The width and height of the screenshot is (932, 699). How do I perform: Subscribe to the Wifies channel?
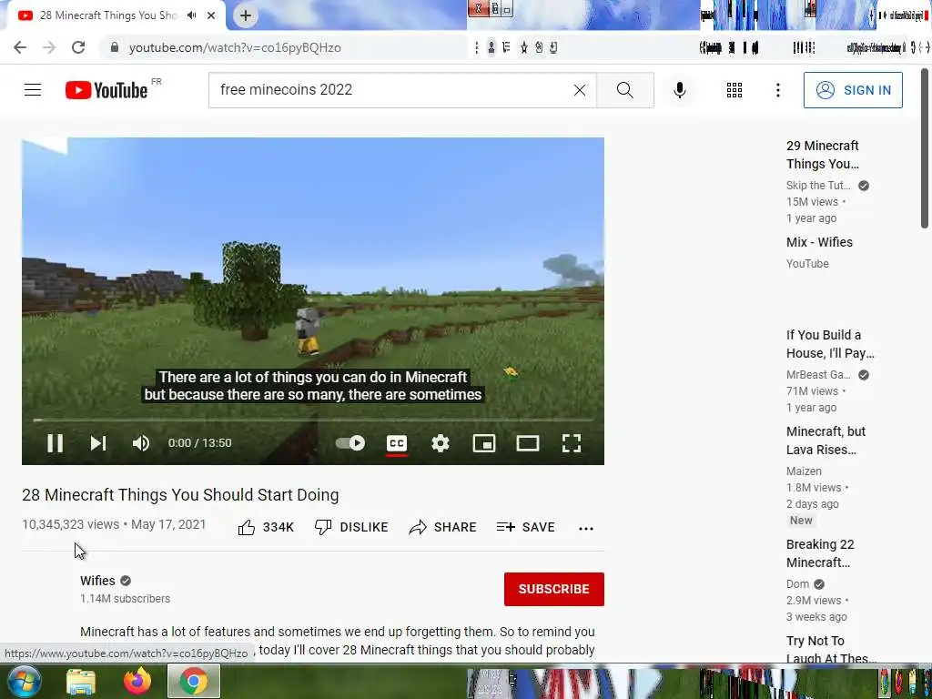coord(554,589)
